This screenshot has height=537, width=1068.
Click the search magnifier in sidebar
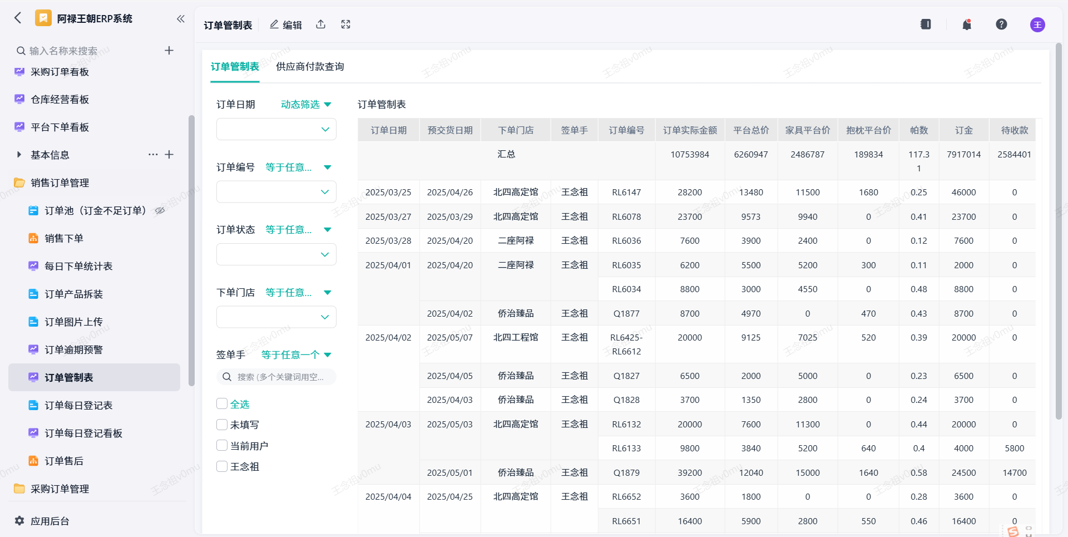pyautogui.click(x=21, y=51)
